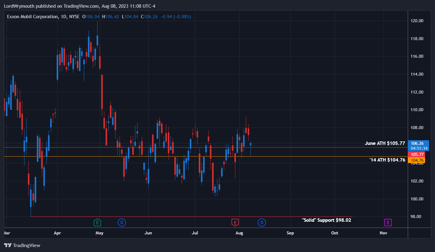Click the 118.00 price axis label
This screenshot has width=435, height=252.
point(417,39)
